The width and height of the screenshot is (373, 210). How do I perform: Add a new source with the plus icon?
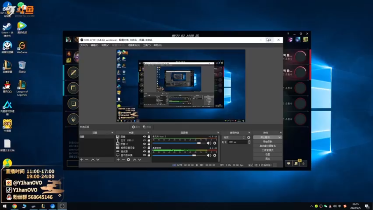118,160
